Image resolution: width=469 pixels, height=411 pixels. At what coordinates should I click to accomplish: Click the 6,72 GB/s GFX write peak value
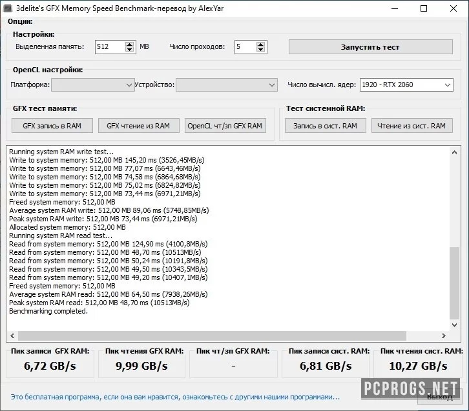coord(50,366)
